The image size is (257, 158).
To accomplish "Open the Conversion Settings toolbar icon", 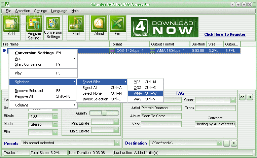I will 53,24.
